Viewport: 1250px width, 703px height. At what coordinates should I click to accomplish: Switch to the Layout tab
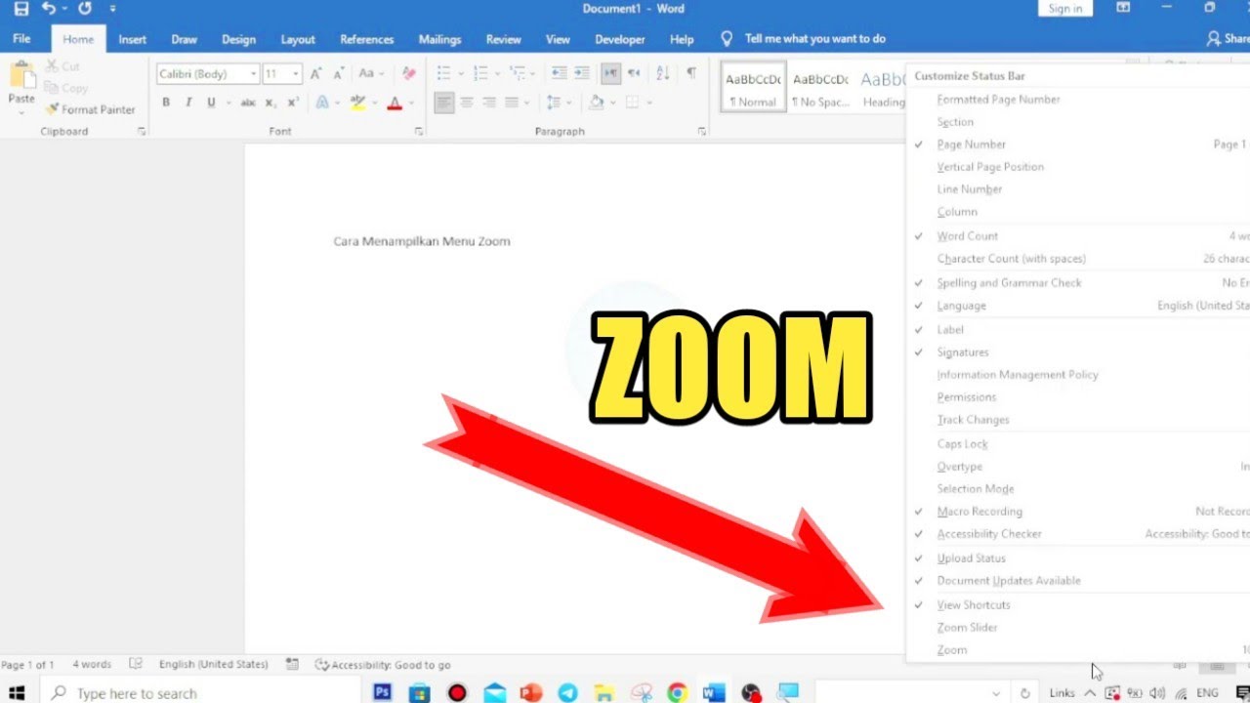(298, 40)
